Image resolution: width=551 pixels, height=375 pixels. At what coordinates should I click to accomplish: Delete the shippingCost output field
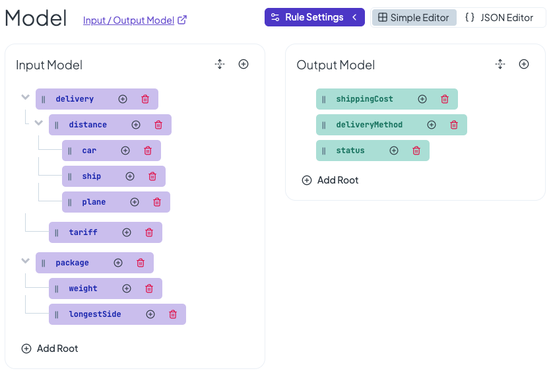445,99
